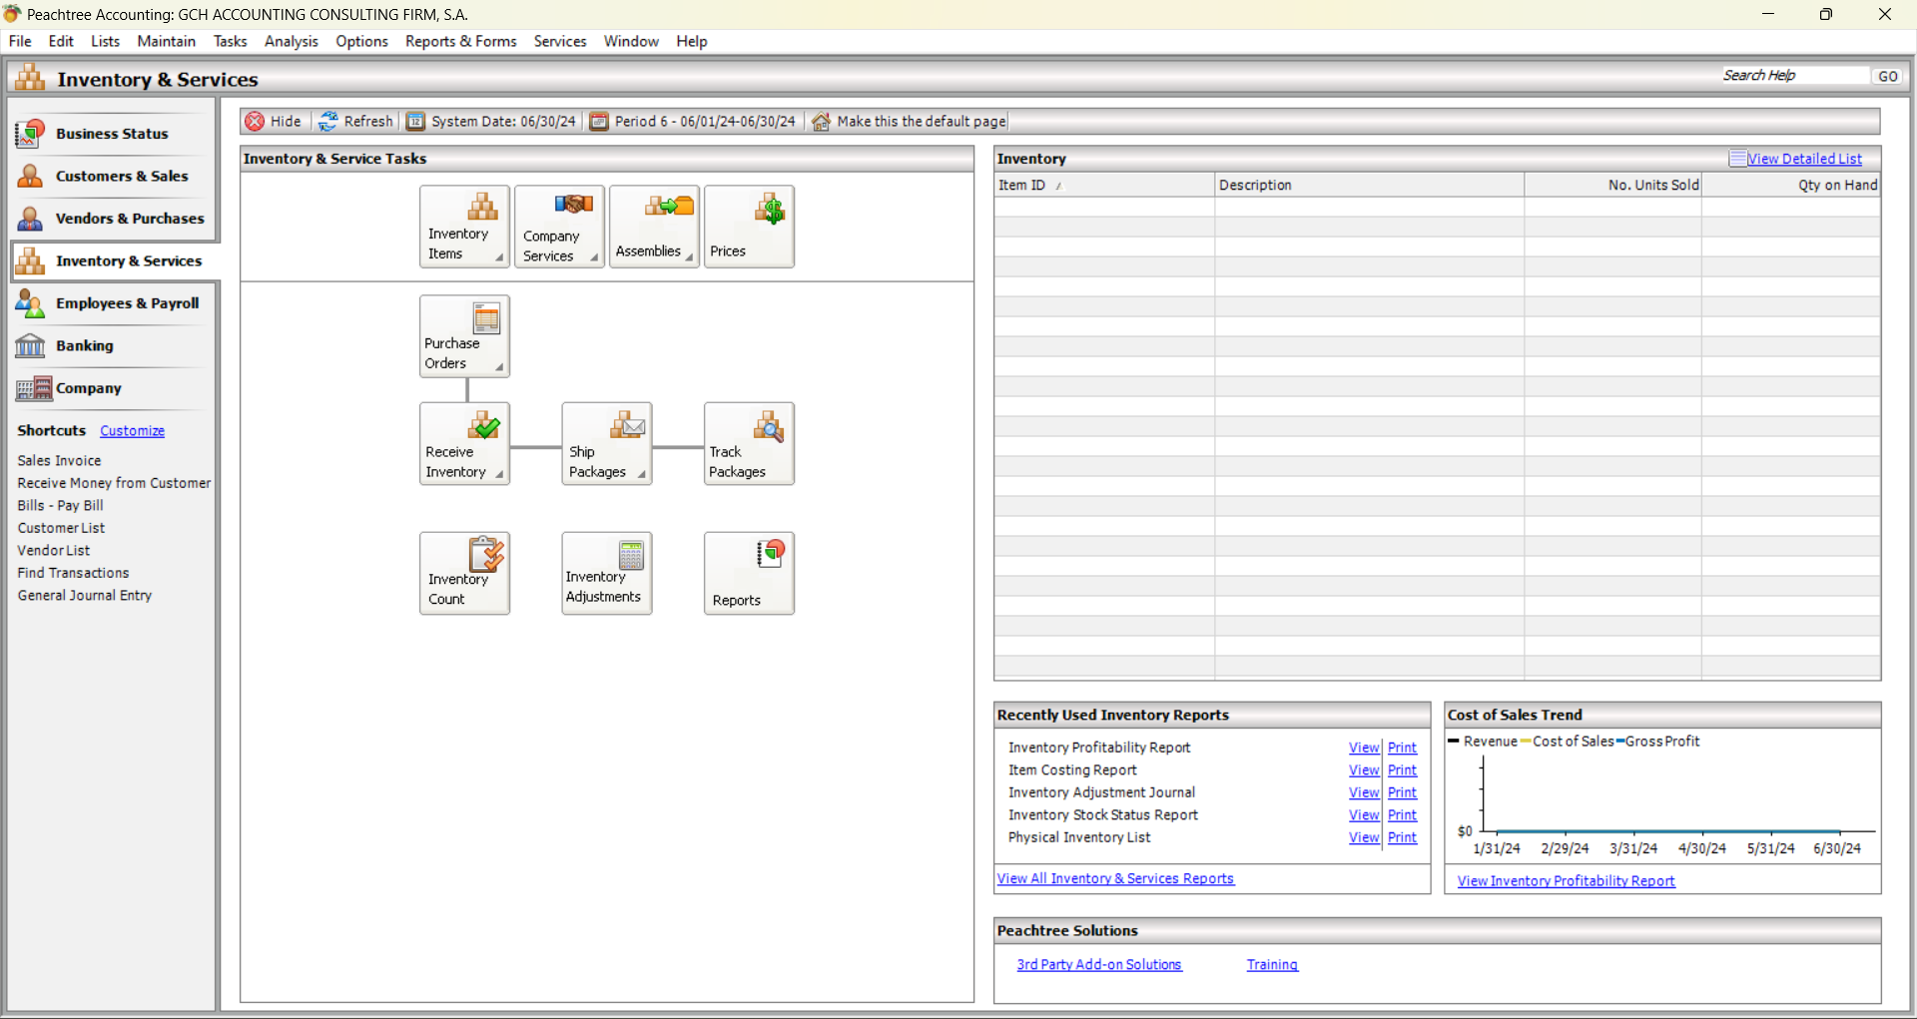View the Inventory Adjustment Journal
This screenshot has width=1917, height=1019.
[x=1364, y=792]
